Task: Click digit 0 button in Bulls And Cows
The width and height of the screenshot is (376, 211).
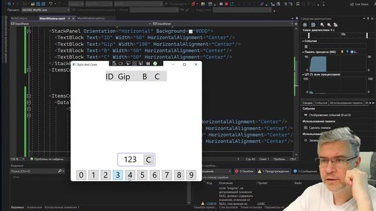Action: coord(81,175)
